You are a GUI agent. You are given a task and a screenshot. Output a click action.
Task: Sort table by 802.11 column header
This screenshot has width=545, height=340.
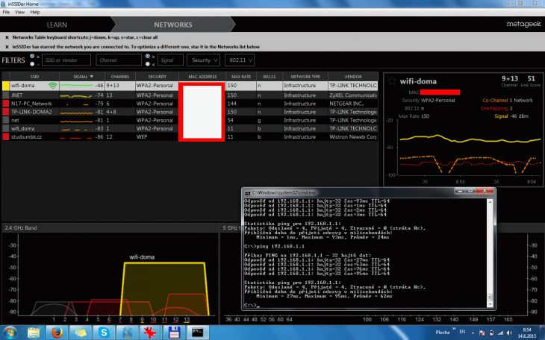269,76
